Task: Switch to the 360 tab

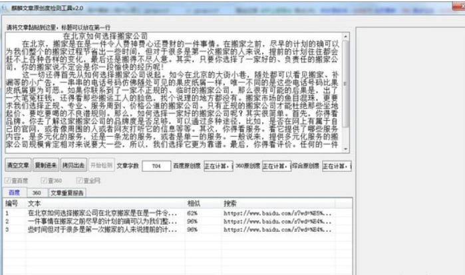Action: coord(37,192)
